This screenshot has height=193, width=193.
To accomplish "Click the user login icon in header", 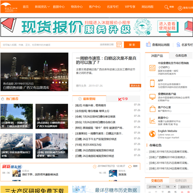I will (180, 8).
